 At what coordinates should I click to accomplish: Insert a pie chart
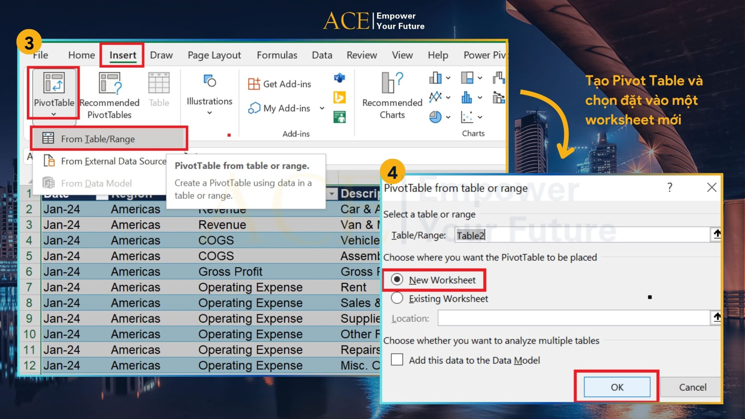point(435,118)
